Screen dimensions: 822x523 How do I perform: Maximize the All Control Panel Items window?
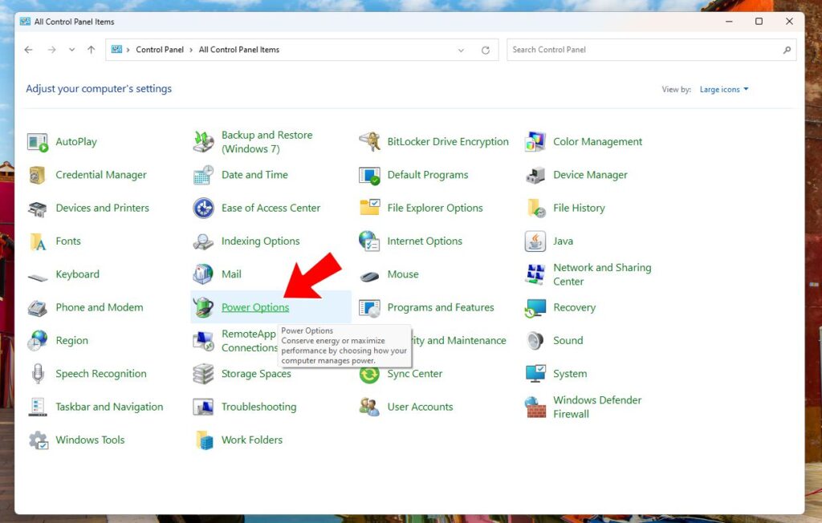tap(759, 22)
